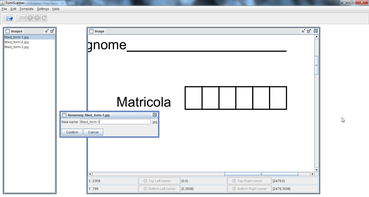Click the reload/redo toolbar icon

click(44, 18)
